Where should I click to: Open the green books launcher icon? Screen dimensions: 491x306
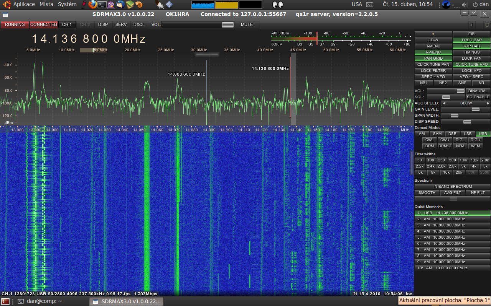(x=130, y=5)
